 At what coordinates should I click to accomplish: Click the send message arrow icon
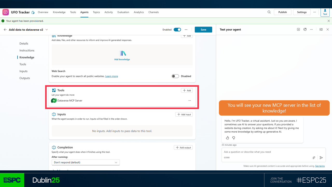coord(321,158)
